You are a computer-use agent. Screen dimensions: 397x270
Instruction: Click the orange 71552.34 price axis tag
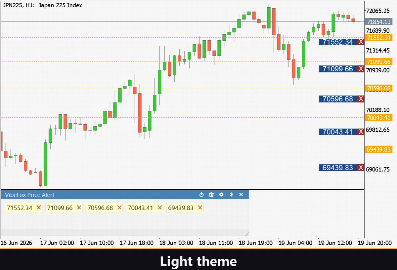(379, 38)
